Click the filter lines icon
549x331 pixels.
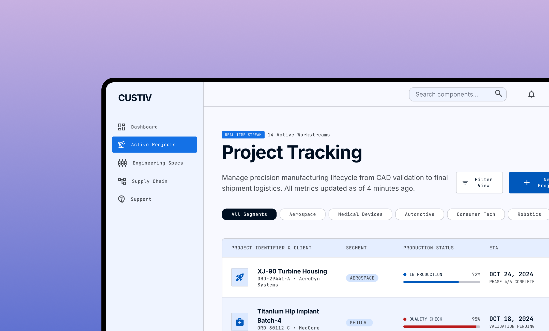tap(465, 183)
